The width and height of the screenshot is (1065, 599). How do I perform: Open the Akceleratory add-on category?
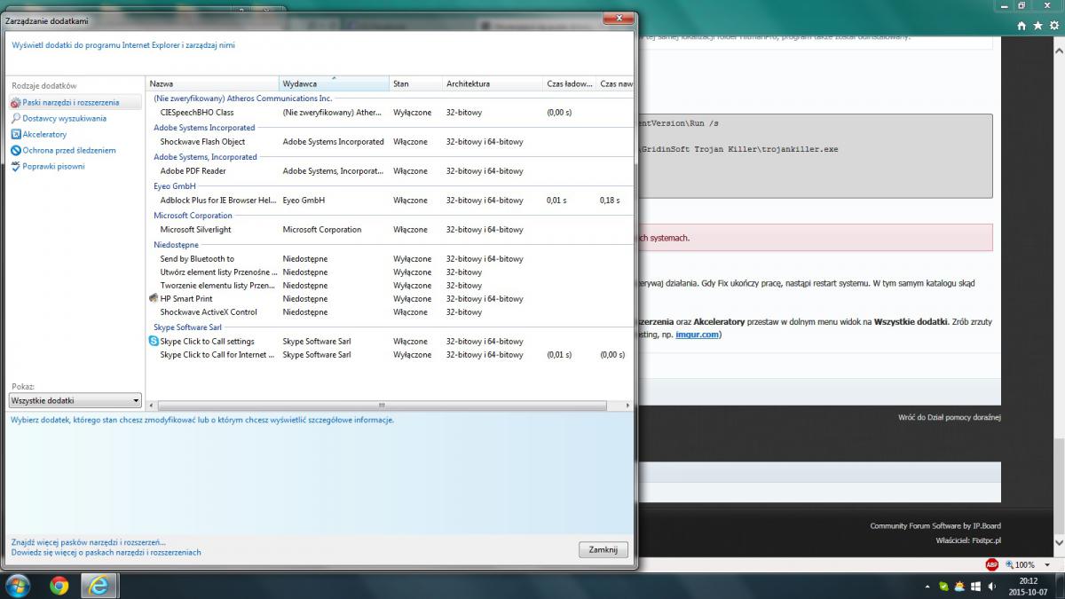(44, 134)
